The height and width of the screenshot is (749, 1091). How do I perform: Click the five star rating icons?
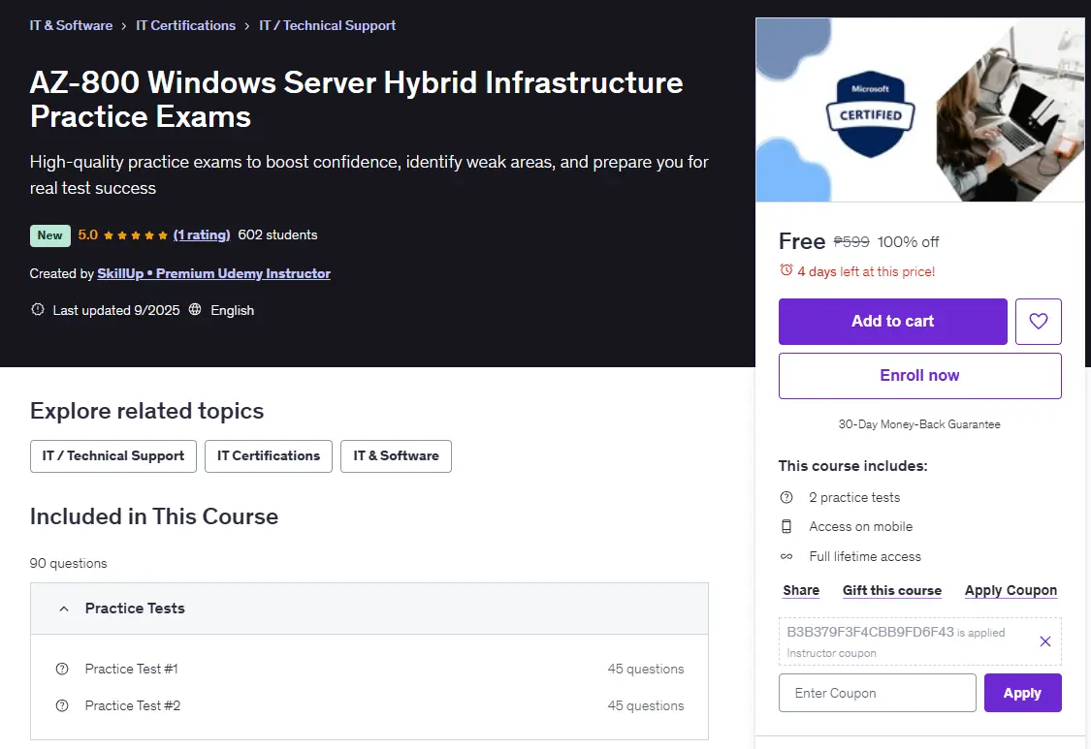pos(136,235)
